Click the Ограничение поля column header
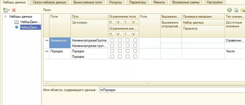The height and width of the screenshot is (105, 245). [x=123, y=17]
